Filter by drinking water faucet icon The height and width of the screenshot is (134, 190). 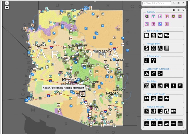153,86
